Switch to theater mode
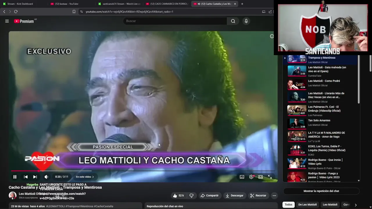This screenshot has width=372, height=209. click(x=261, y=177)
